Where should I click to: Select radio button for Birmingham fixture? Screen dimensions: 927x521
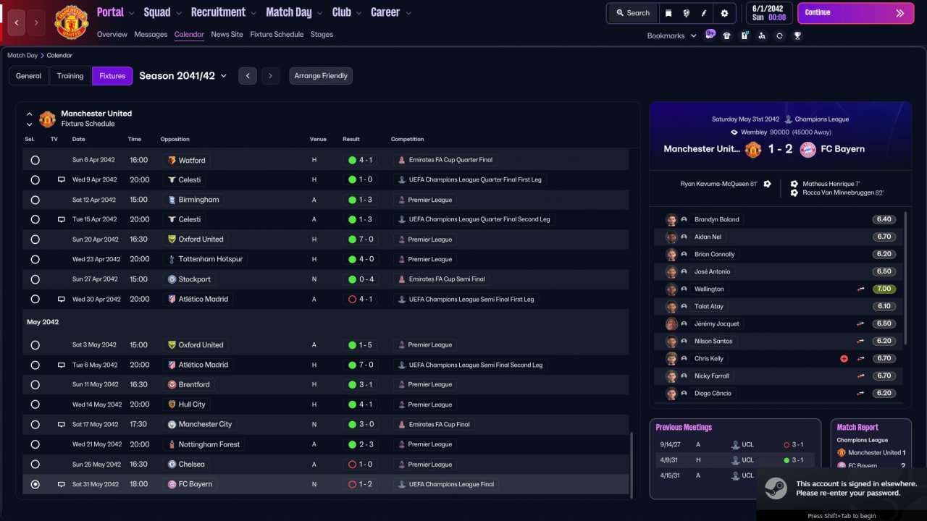(35, 200)
